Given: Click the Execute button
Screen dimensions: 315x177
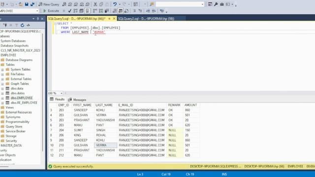Looking at the screenshot, I should pos(51,11).
